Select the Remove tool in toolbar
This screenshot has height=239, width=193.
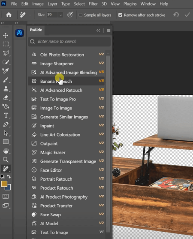pos(6,169)
